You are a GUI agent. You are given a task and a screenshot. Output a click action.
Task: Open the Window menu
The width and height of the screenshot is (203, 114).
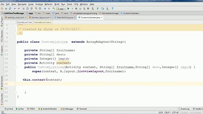coord(84,4)
